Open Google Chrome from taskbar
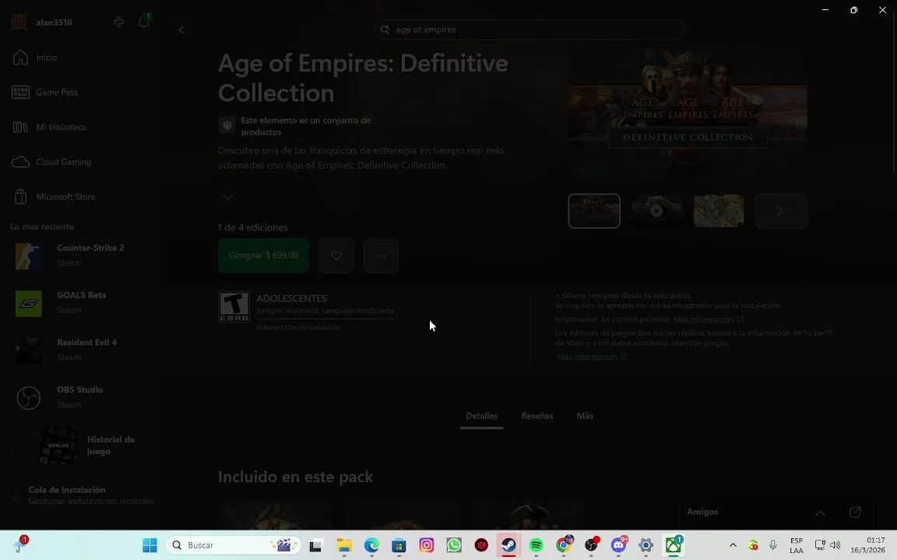Image resolution: width=897 pixels, height=560 pixels. pos(564,545)
